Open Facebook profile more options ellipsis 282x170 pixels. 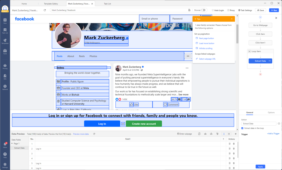point(188,56)
